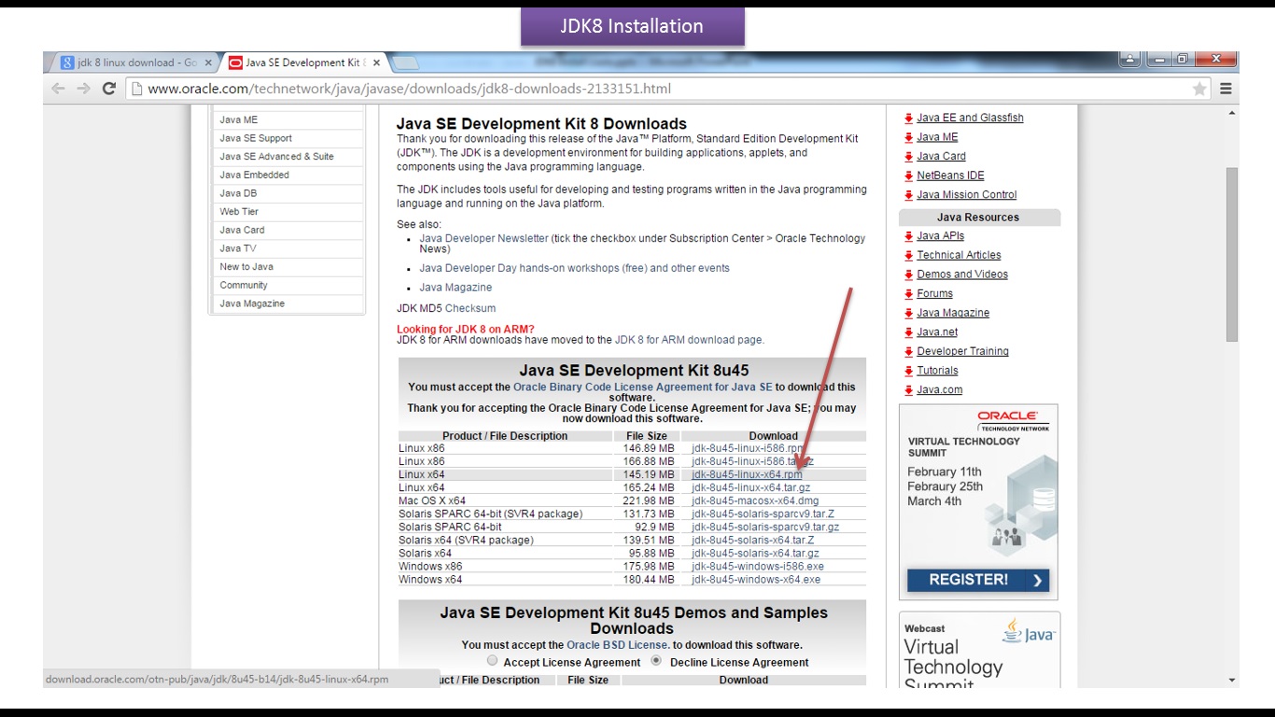Screen dimensions: 1275x717
Task: Click 'Mac OS X x64' table row label
Action: point(432,500)
